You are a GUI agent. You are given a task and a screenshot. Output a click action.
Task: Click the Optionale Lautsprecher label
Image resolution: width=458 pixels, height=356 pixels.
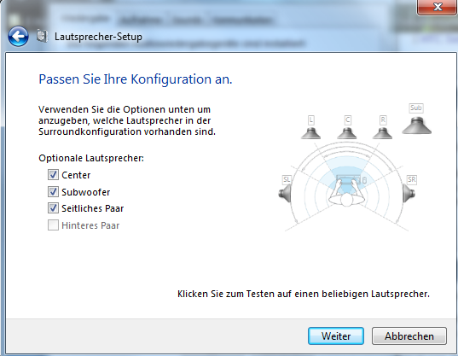(x=91, y=158)
